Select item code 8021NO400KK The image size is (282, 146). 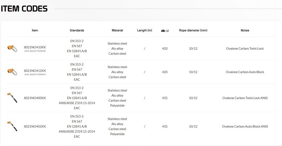[x=35, y=98]
